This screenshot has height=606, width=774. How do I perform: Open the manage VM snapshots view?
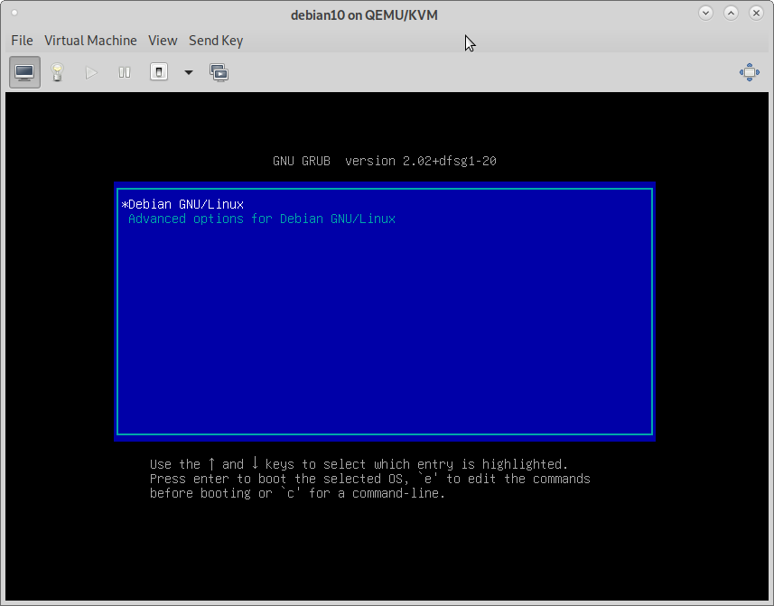click(x=219, y=72)
